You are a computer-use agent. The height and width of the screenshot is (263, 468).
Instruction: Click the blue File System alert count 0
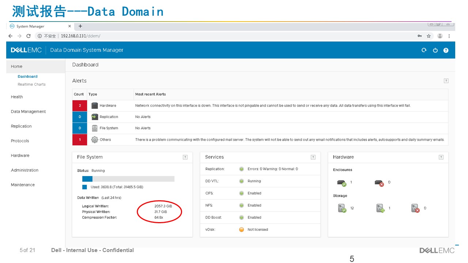click(x=80, y=128)
